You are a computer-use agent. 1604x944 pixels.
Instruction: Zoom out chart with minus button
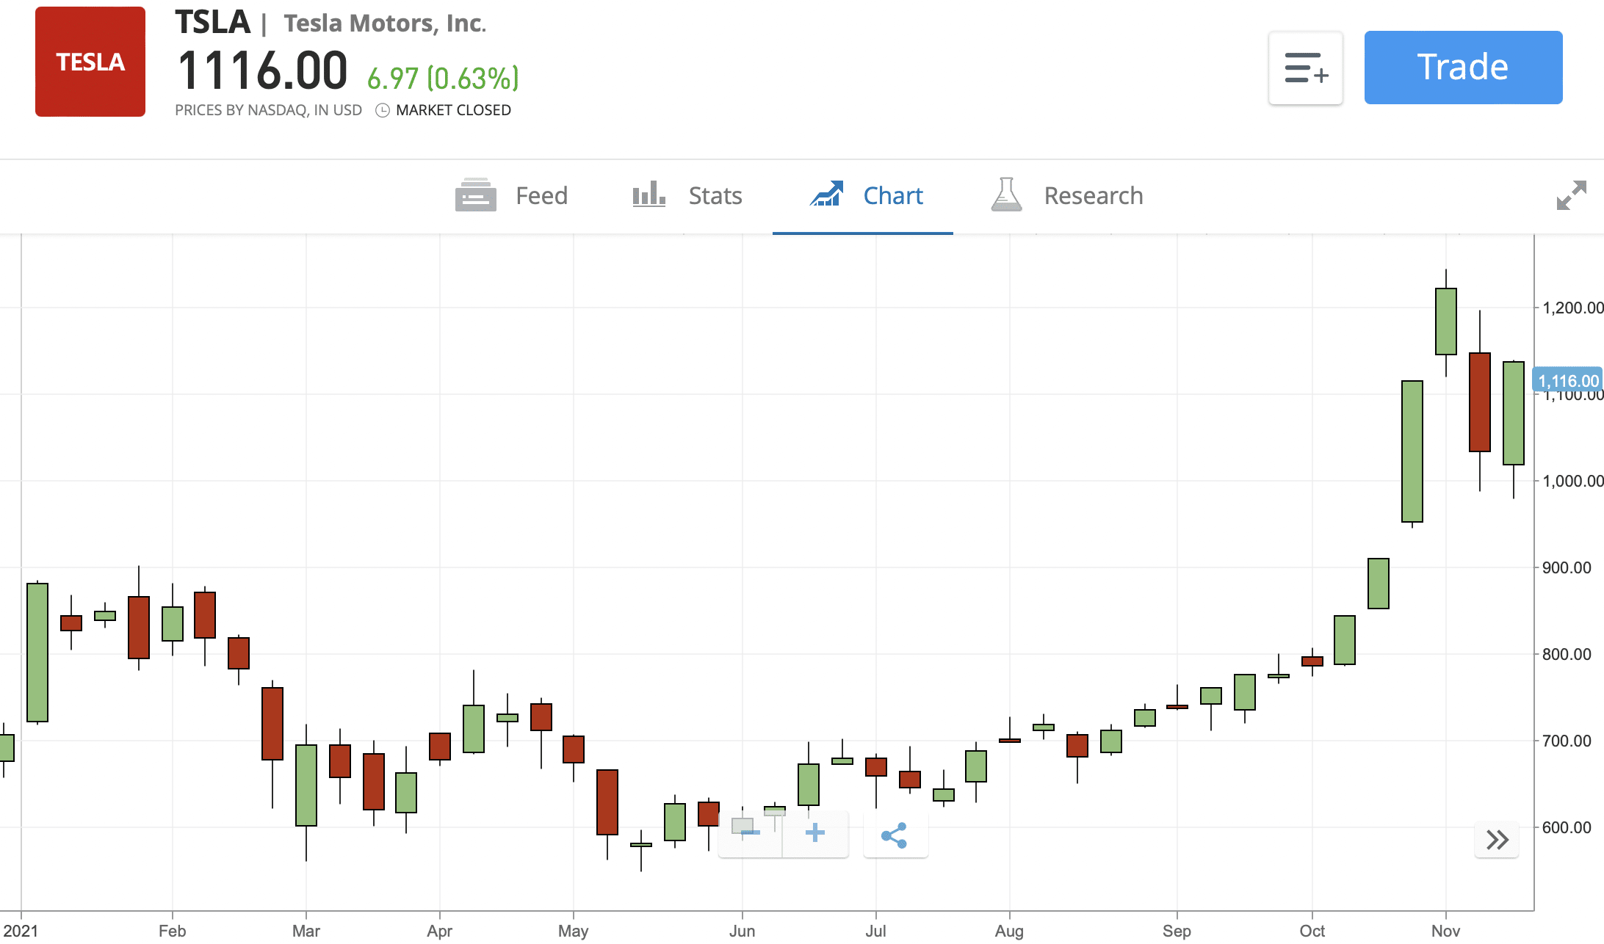751,833
